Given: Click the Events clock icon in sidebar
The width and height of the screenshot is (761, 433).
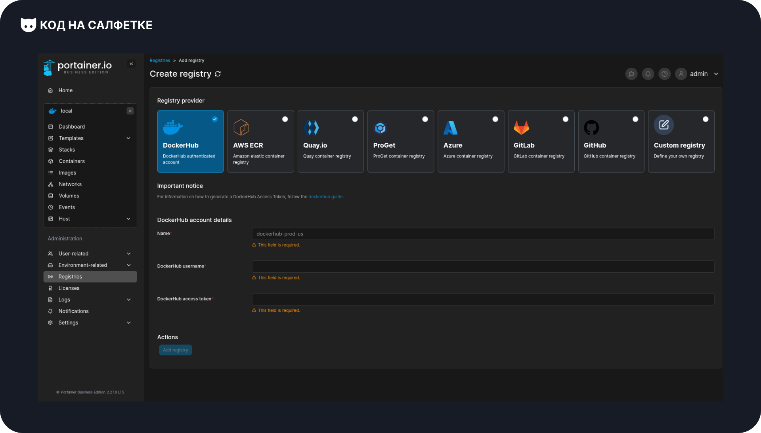Looking at the screenshot, I should (x=51, y=207).
